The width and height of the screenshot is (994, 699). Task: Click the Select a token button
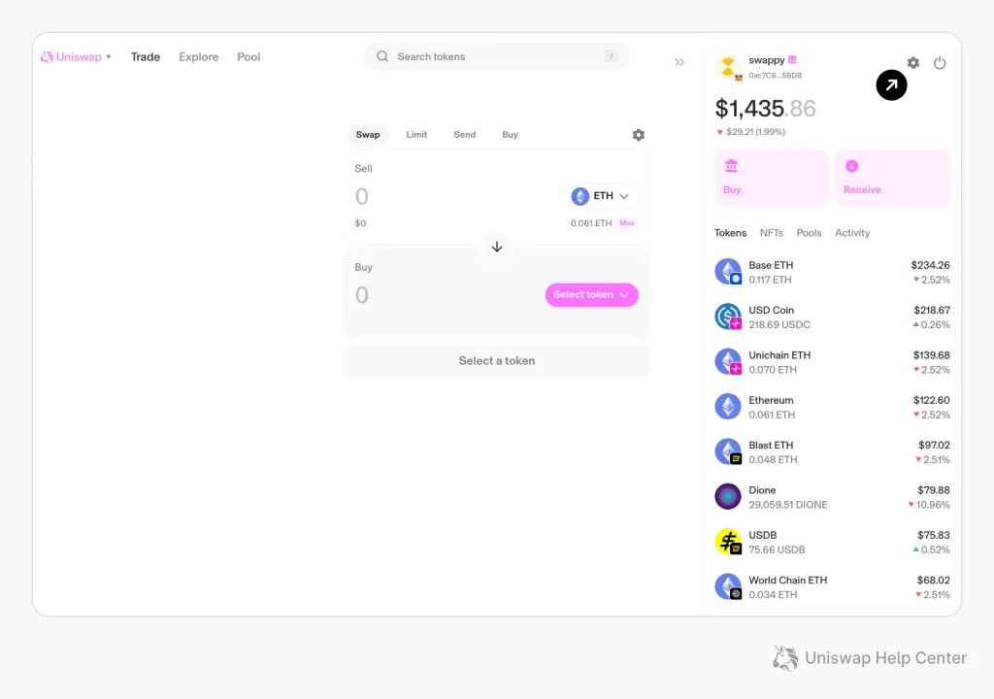497,361
